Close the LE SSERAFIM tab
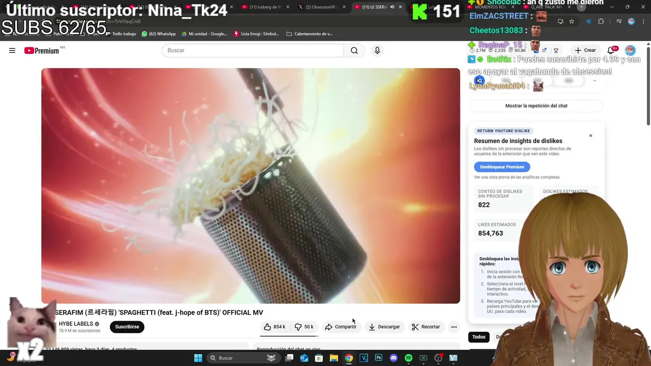Viewport: 651px width, 366px height. pyautogui.click(x=400, y=7)
